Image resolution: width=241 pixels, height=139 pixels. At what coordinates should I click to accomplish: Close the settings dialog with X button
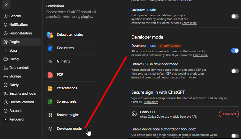[x=6, y=4]
